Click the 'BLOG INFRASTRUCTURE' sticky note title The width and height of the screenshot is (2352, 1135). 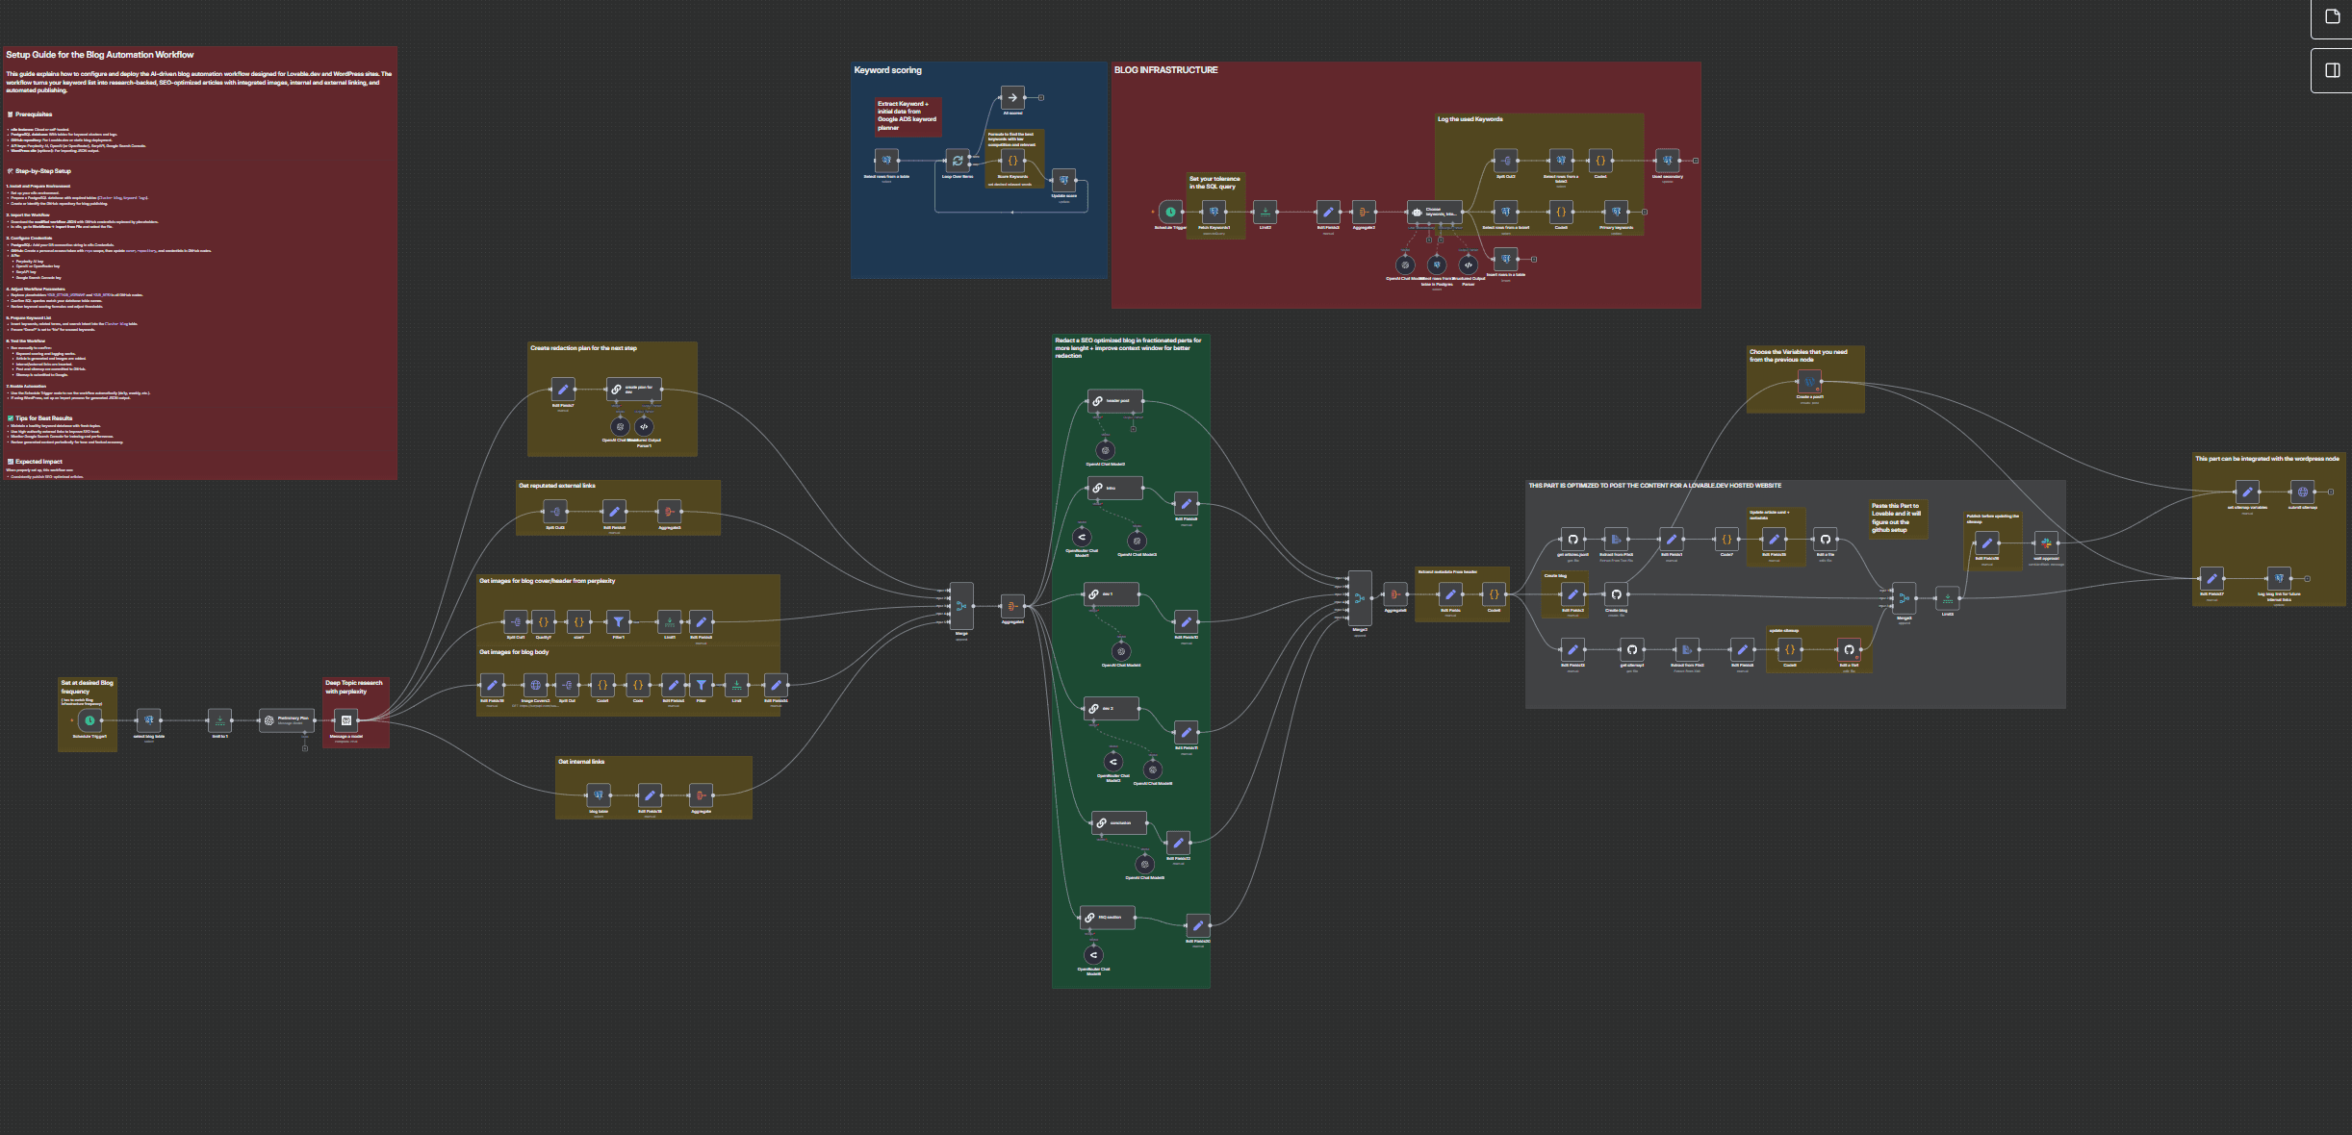[1165, 70]
